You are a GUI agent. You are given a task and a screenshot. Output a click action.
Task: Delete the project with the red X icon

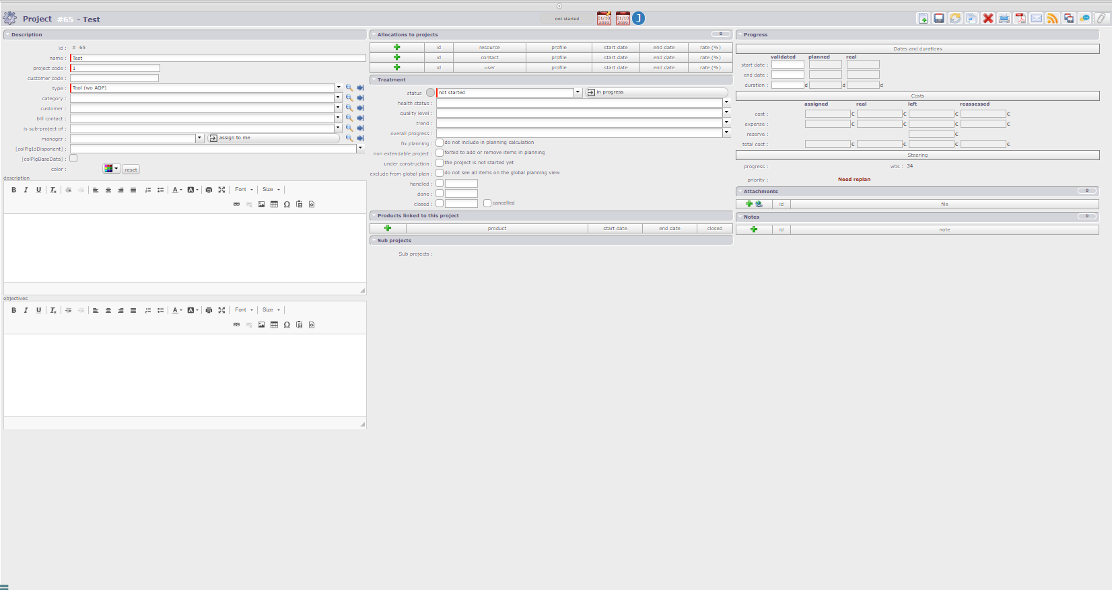(x=987, y=19)
